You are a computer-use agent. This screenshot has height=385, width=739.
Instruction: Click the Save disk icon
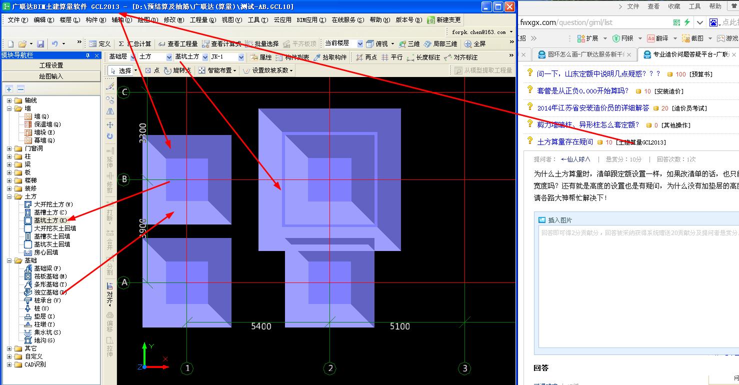point(40,44)
